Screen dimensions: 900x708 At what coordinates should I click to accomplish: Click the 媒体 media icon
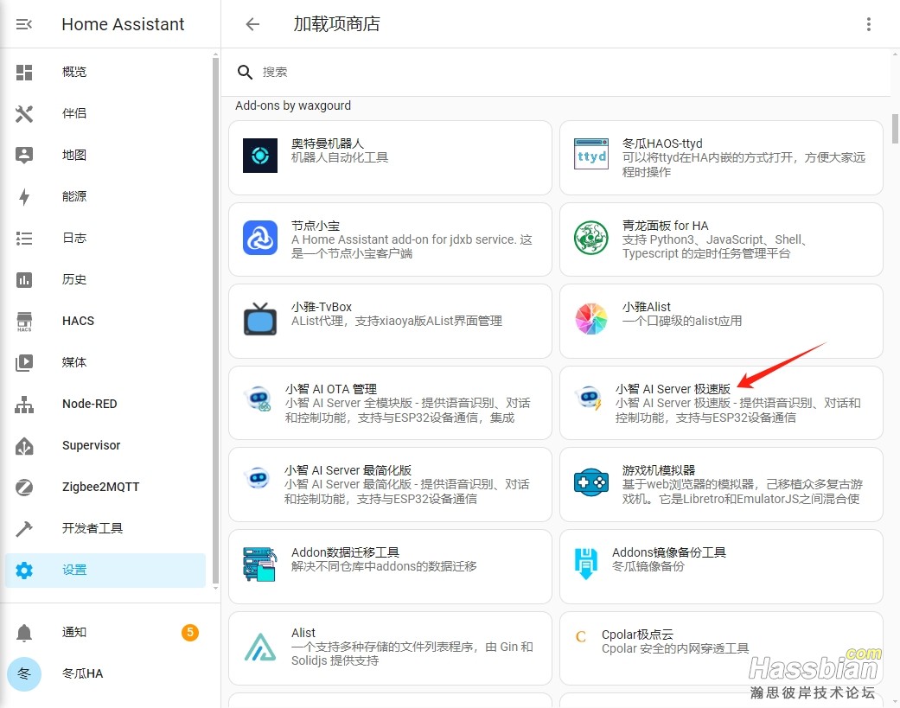click(x=24, y=362)
